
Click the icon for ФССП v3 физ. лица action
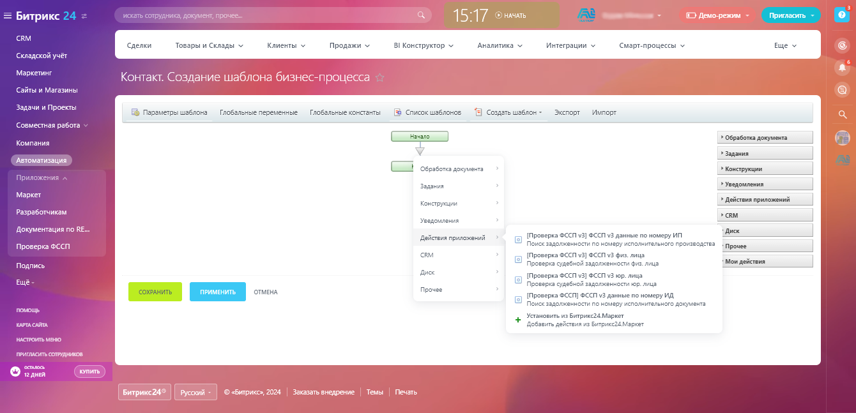click(x=518, y=259)
